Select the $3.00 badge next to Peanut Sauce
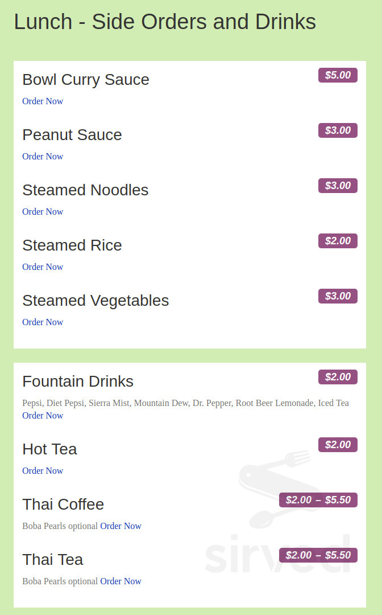Viewport: 382px width, 615px height. (x=338, y=130)
